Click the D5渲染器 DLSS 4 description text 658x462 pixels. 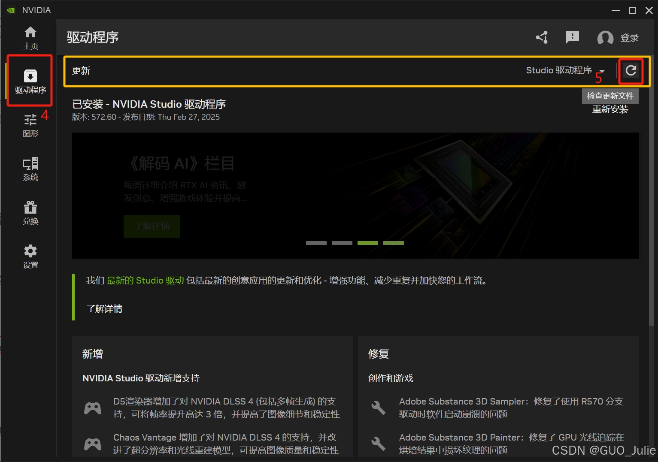pyautogui.click(x=226, y=408)
